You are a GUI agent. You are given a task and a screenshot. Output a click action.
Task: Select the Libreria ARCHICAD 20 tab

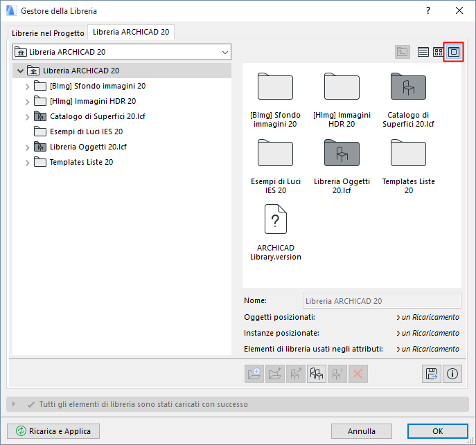pos(131,32)
